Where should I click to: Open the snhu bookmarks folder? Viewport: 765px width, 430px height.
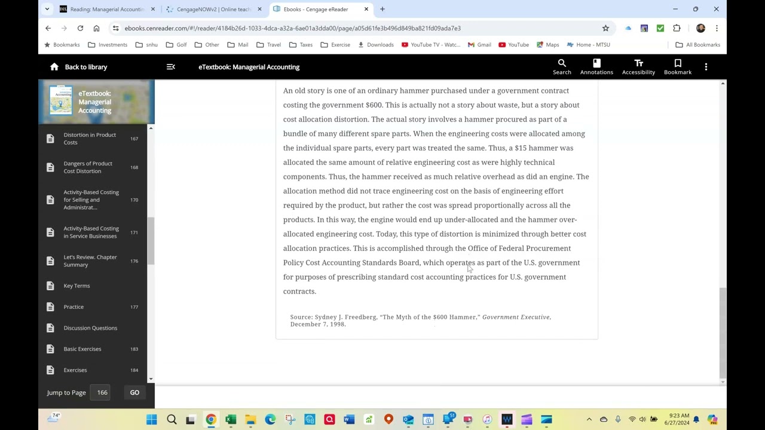click(x=146, y=45)
